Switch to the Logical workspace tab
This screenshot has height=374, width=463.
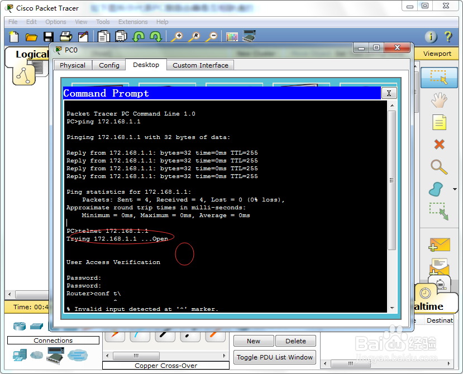pyautogui.click(x=32, y=54)
